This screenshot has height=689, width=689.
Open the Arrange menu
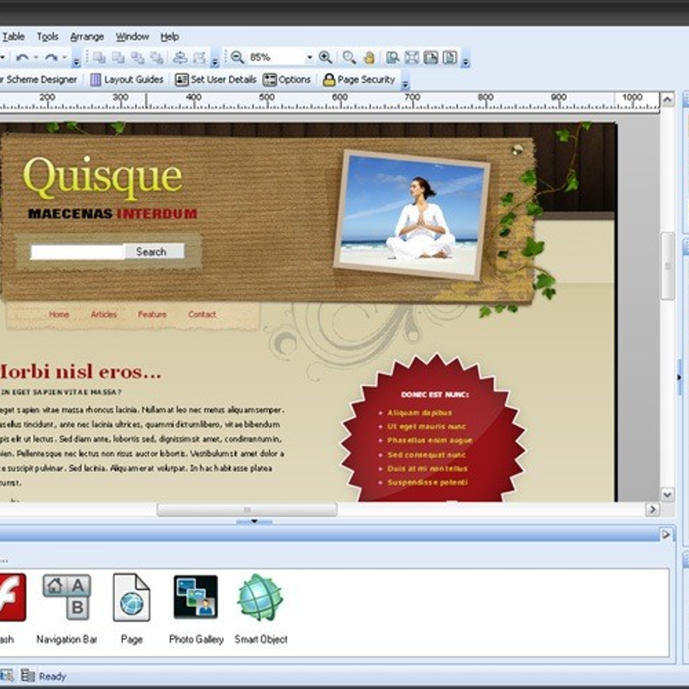tap(87, 37)
